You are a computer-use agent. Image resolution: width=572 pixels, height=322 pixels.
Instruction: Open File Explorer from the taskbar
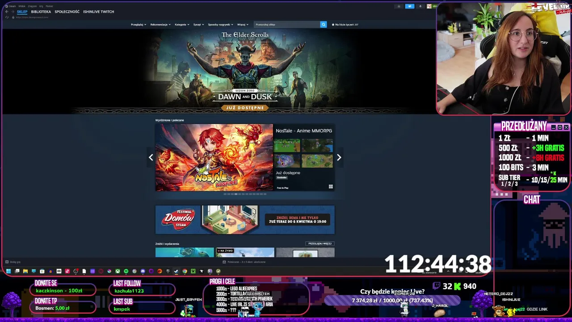25,271
